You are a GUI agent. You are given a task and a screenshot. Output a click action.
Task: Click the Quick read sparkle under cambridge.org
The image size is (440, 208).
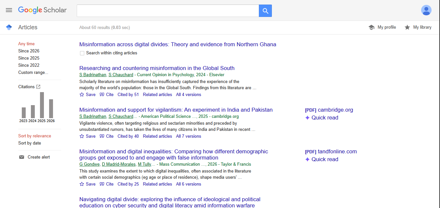pyautogui.click(x=307, y=118)
